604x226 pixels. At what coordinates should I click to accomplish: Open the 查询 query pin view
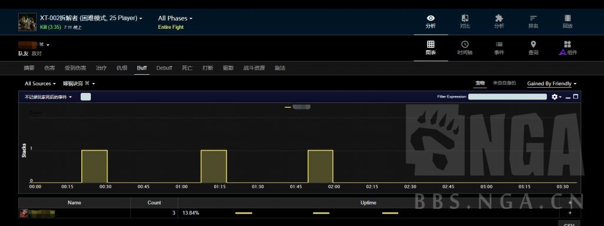click(x=533, y=48)
